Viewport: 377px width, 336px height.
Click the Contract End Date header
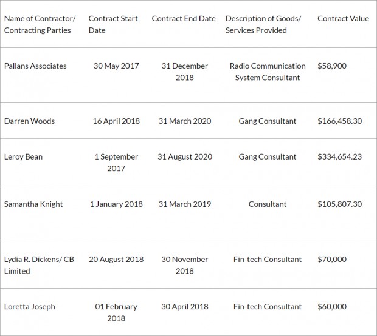[184, 18]
